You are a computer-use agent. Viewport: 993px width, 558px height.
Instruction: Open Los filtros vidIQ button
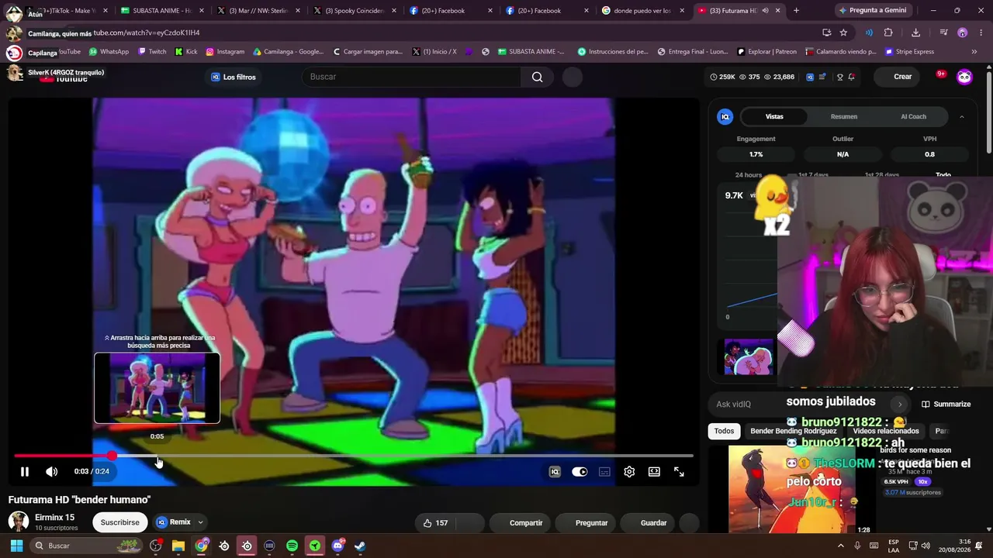(x=233, y=77)
